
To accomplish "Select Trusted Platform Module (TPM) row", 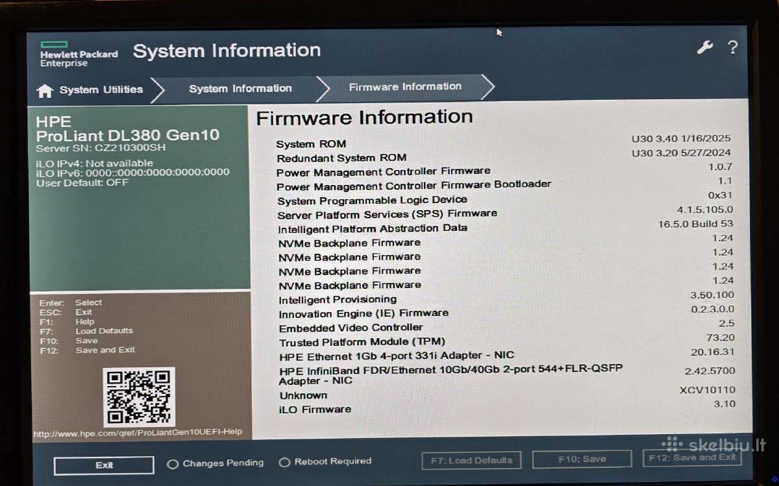I will click(x=507, y=340).
